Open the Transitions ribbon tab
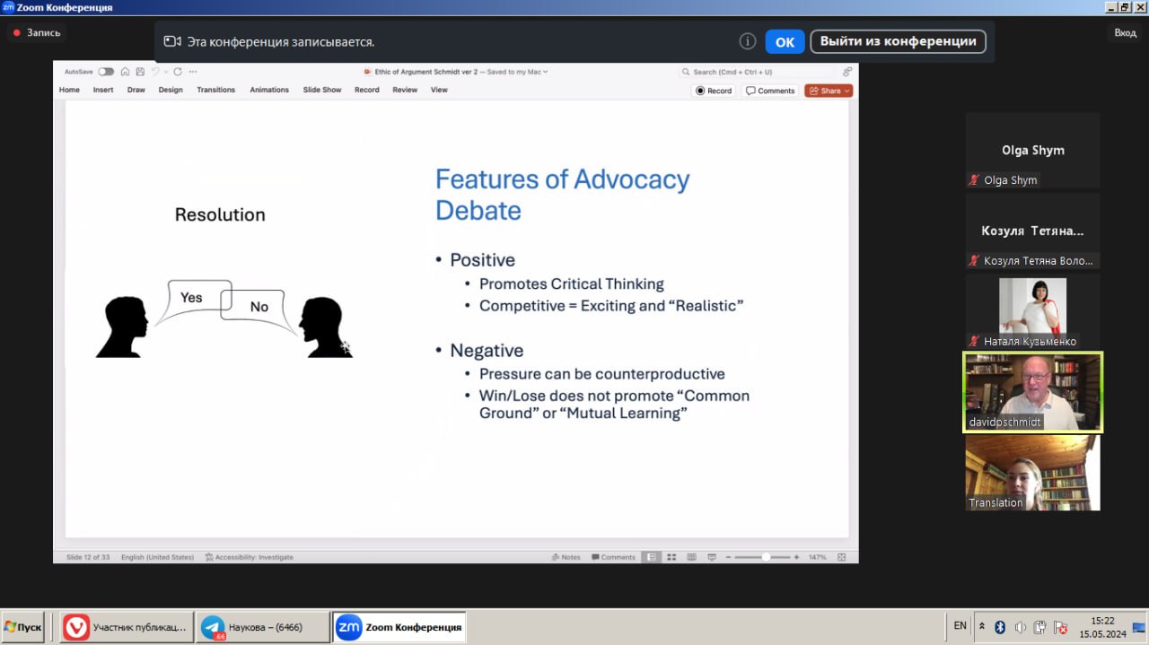1149x645 pixels. 215,90
